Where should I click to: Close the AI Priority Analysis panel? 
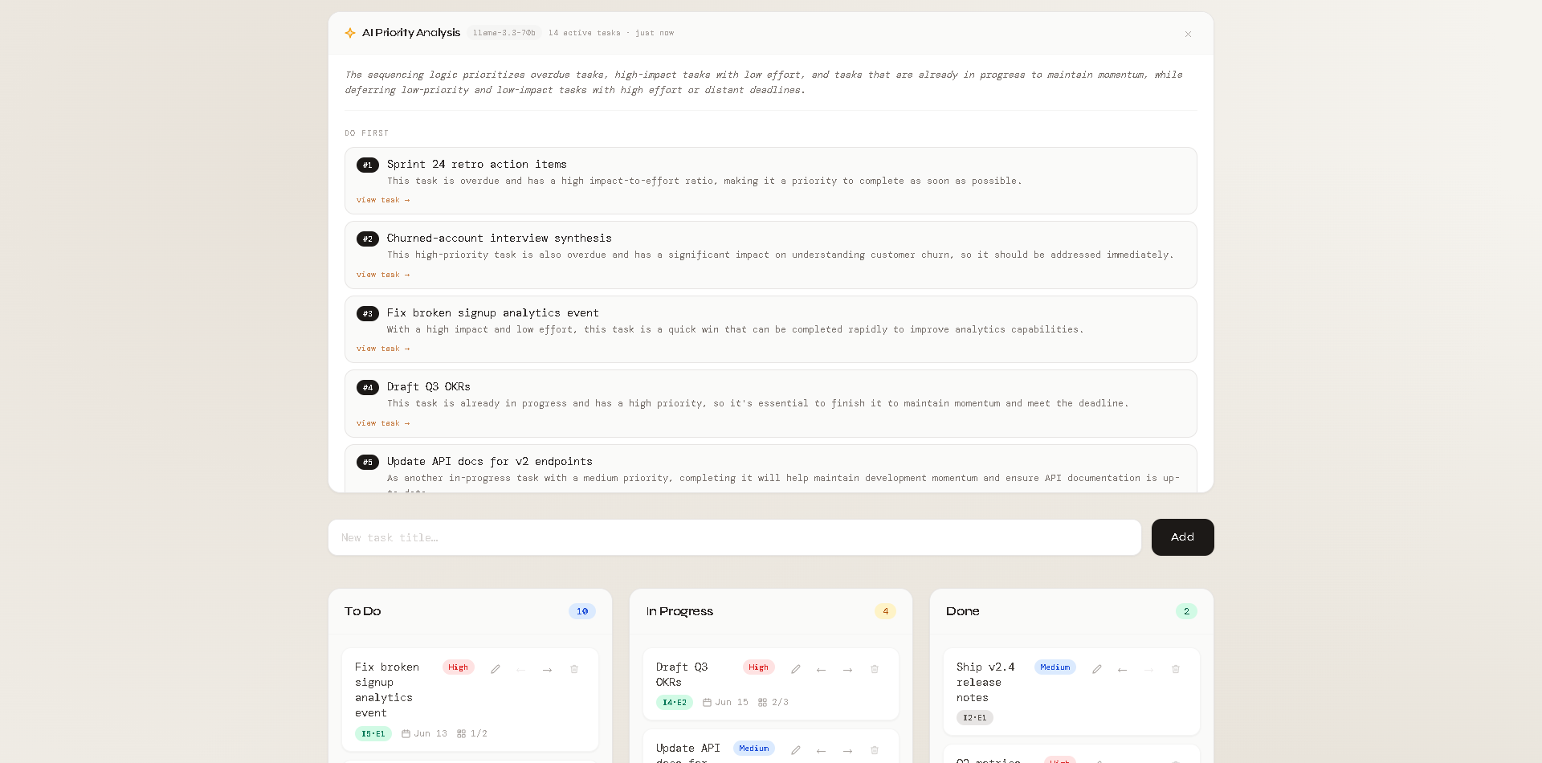pyautogui.click(x=1188, y=34)
